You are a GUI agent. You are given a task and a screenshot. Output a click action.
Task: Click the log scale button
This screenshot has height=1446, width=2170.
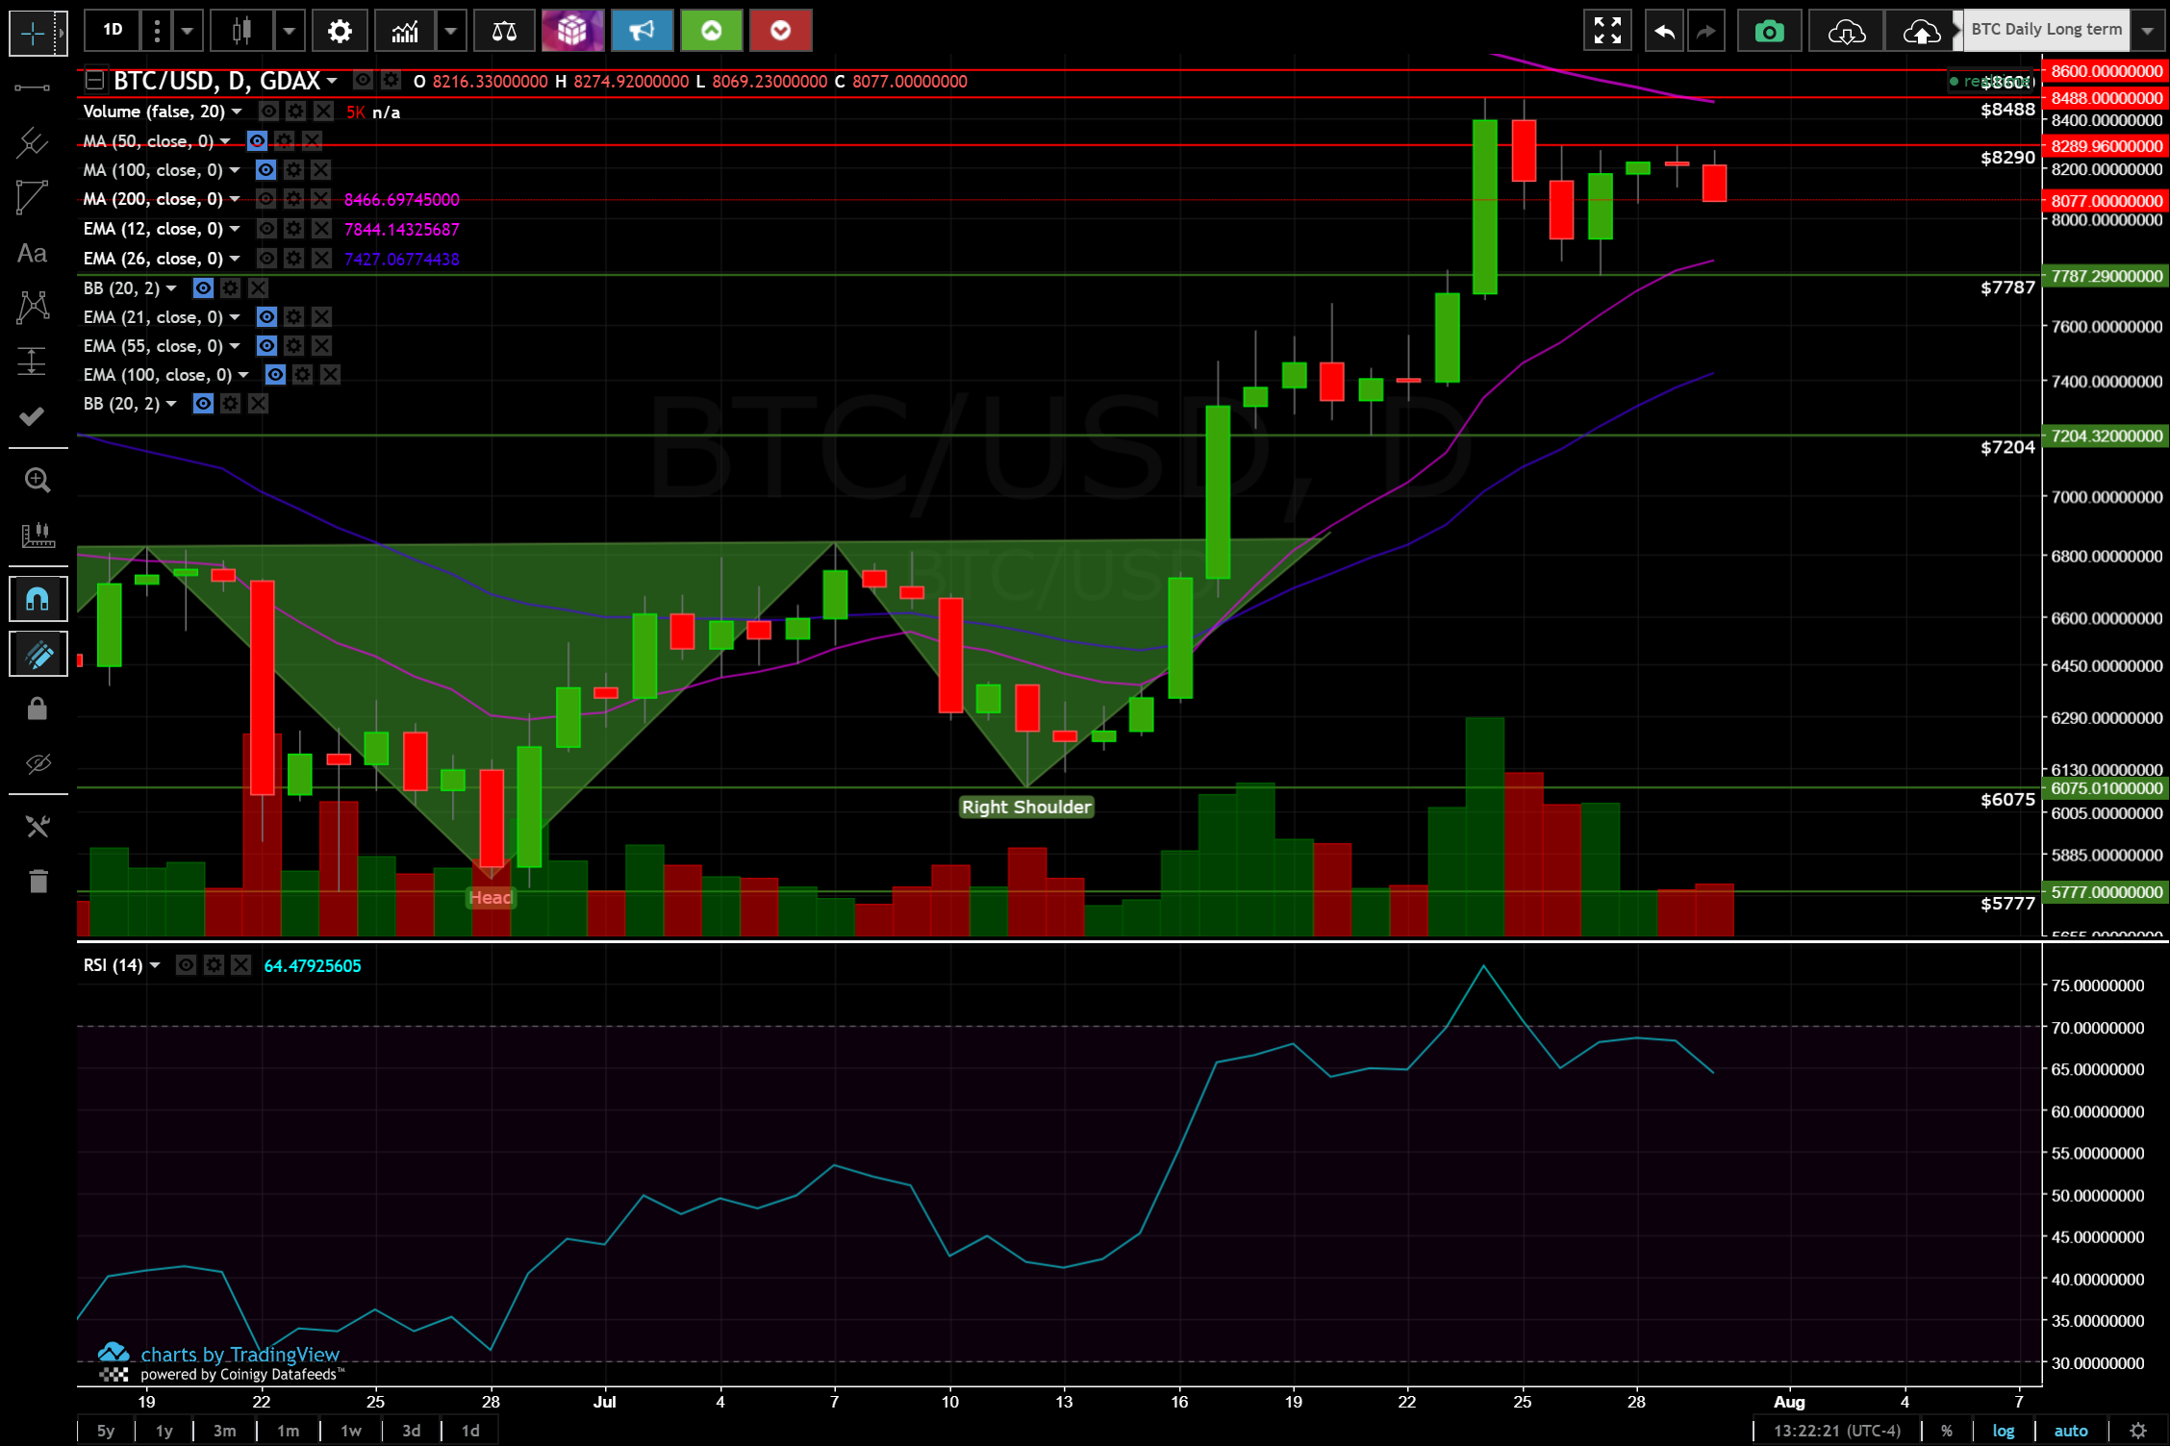click(2003, 1431)
